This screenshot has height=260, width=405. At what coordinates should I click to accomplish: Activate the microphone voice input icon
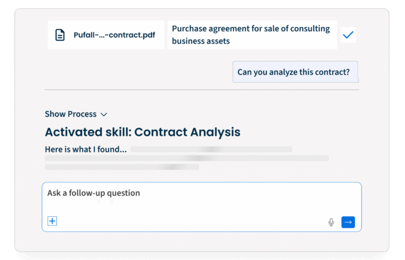pyautogui.click(x=331, y=222)
